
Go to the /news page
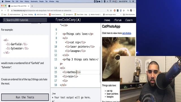click(x=107, y=20)
